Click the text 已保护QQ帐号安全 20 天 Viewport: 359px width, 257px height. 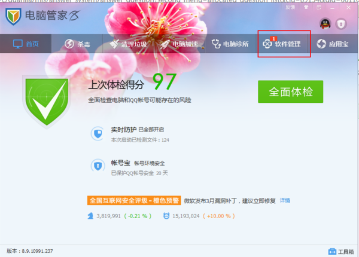pyautogui.click(x=139, y=173)
